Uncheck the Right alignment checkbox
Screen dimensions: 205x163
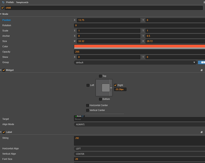pyautogui.click(x=115, y=85)
